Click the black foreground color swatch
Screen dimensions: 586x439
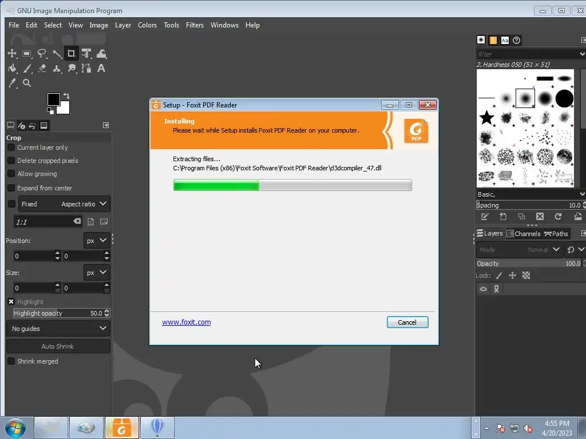point(53,99)
